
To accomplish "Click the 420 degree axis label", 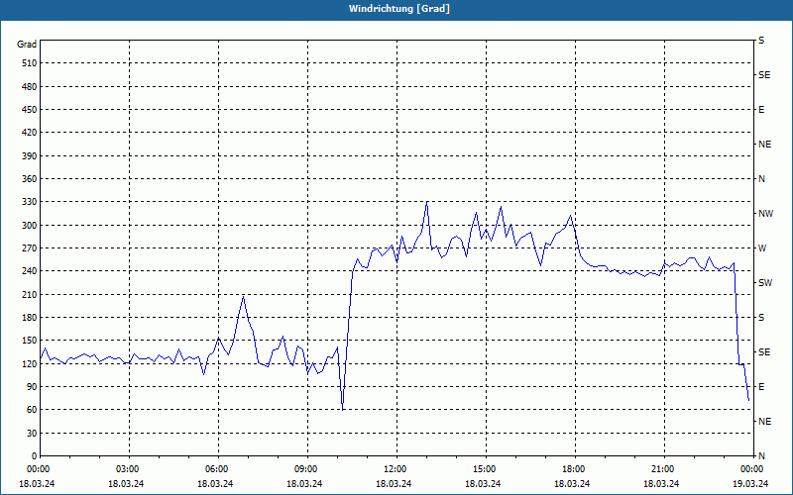I will pos(30,133).
